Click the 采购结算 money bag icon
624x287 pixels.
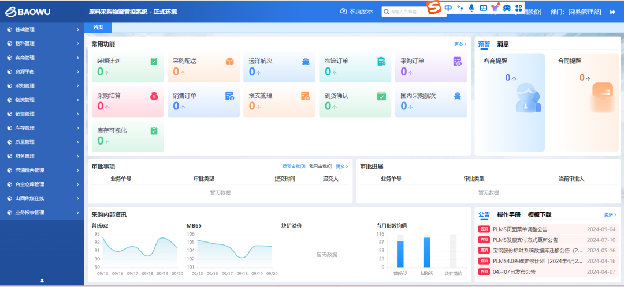click(x=154, y=96)
